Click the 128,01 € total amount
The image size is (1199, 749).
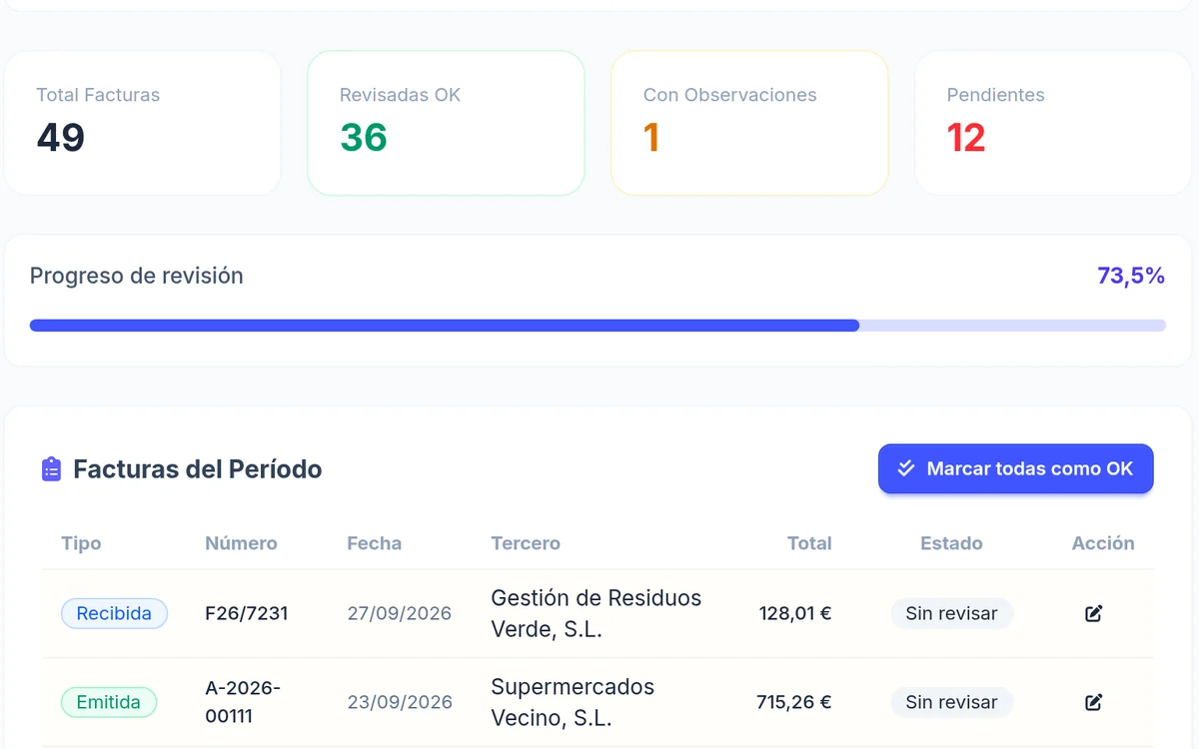[x=795, y=613]
